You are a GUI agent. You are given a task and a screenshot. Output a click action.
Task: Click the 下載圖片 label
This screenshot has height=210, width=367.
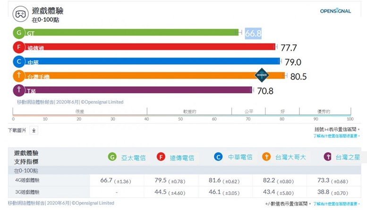(17, 130)
